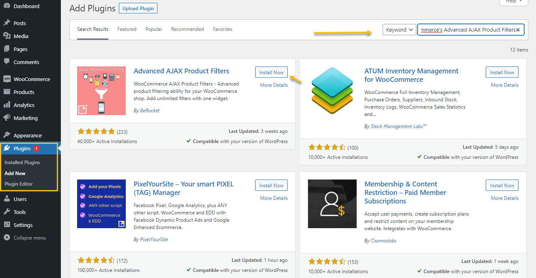
Task: Click the Users person icon
Action: point(7,199)
